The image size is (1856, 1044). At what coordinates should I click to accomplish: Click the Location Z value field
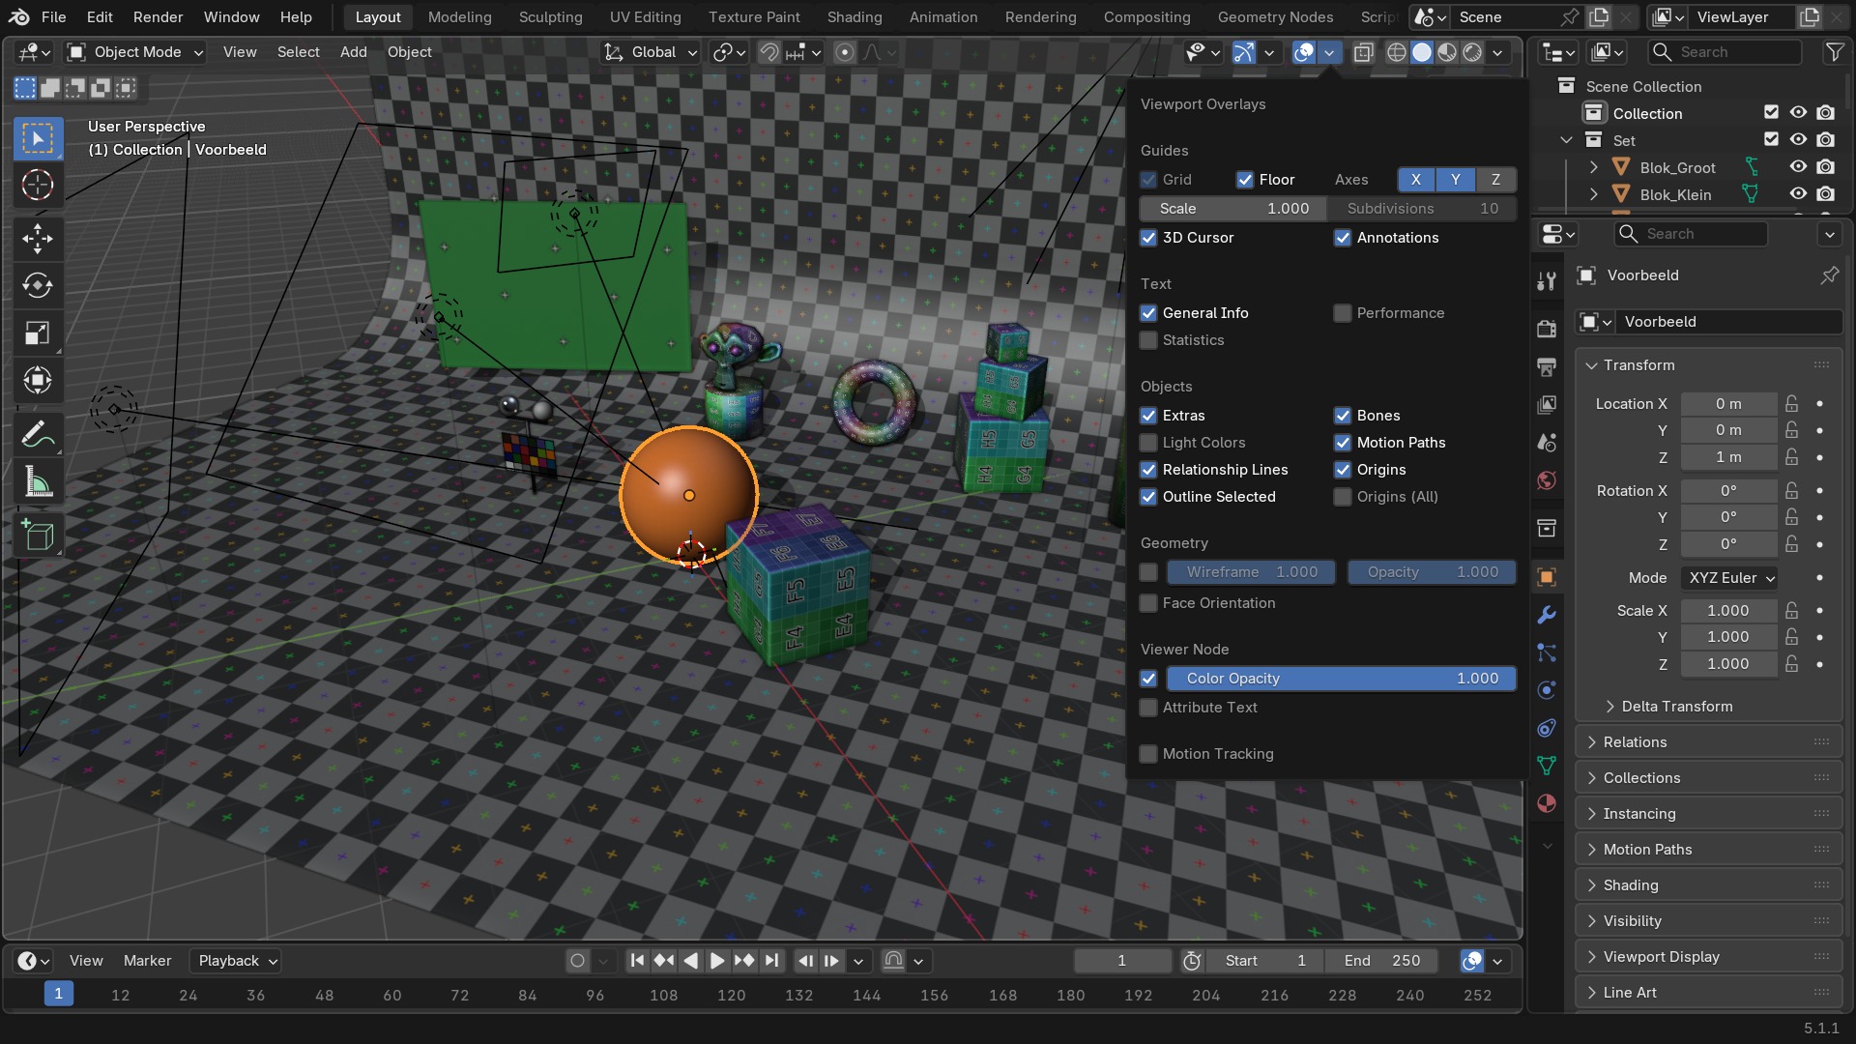[1728, 457]
